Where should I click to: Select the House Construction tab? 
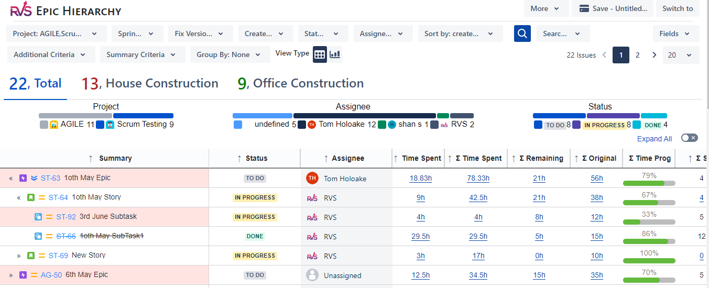click(x=150, y=83)
